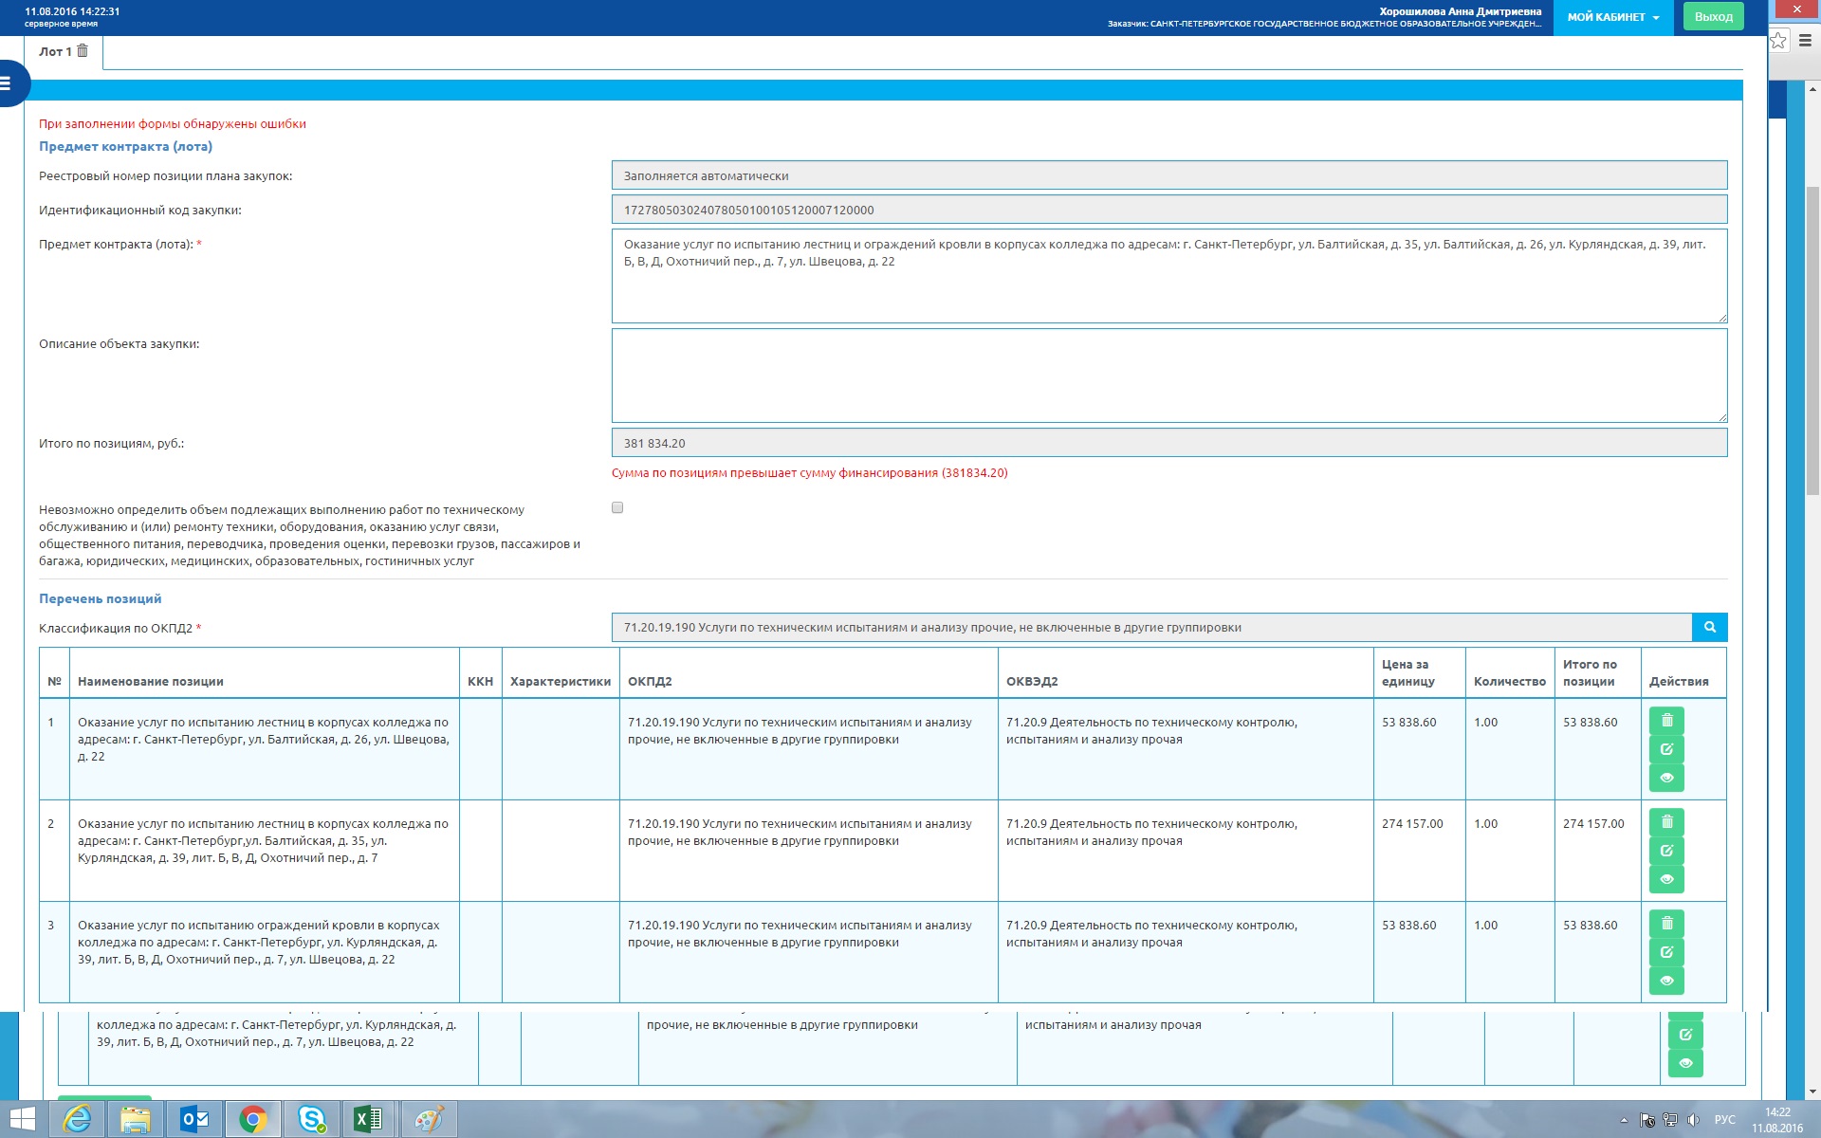
Task: Click the green Выход button
Action: pyautogui.click(x=1713, y=17)
